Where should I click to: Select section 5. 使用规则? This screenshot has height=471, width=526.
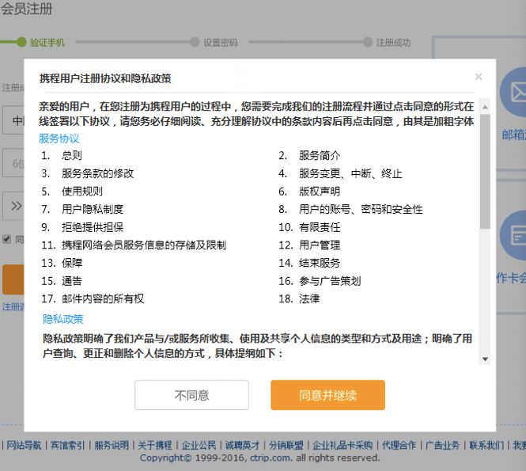(x=72, y=192)
